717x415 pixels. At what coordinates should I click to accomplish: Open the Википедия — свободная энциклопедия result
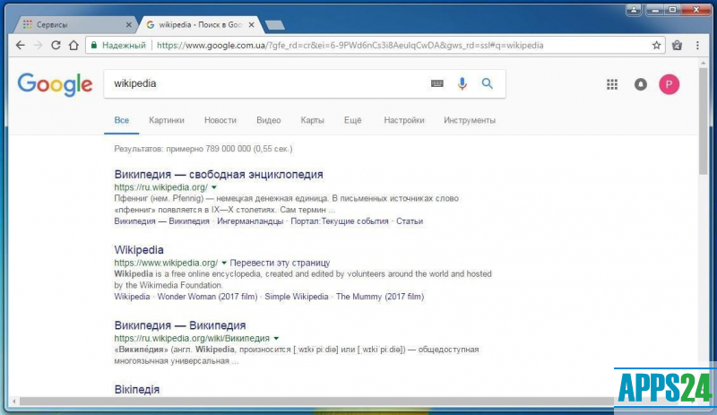tap(219, 174)
